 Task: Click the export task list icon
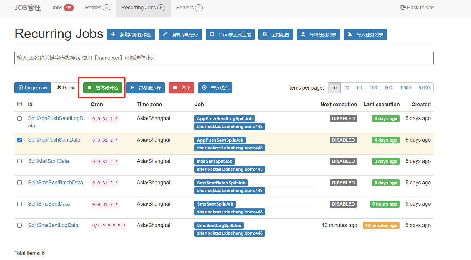pyautogui.click(x=303, y=34)
